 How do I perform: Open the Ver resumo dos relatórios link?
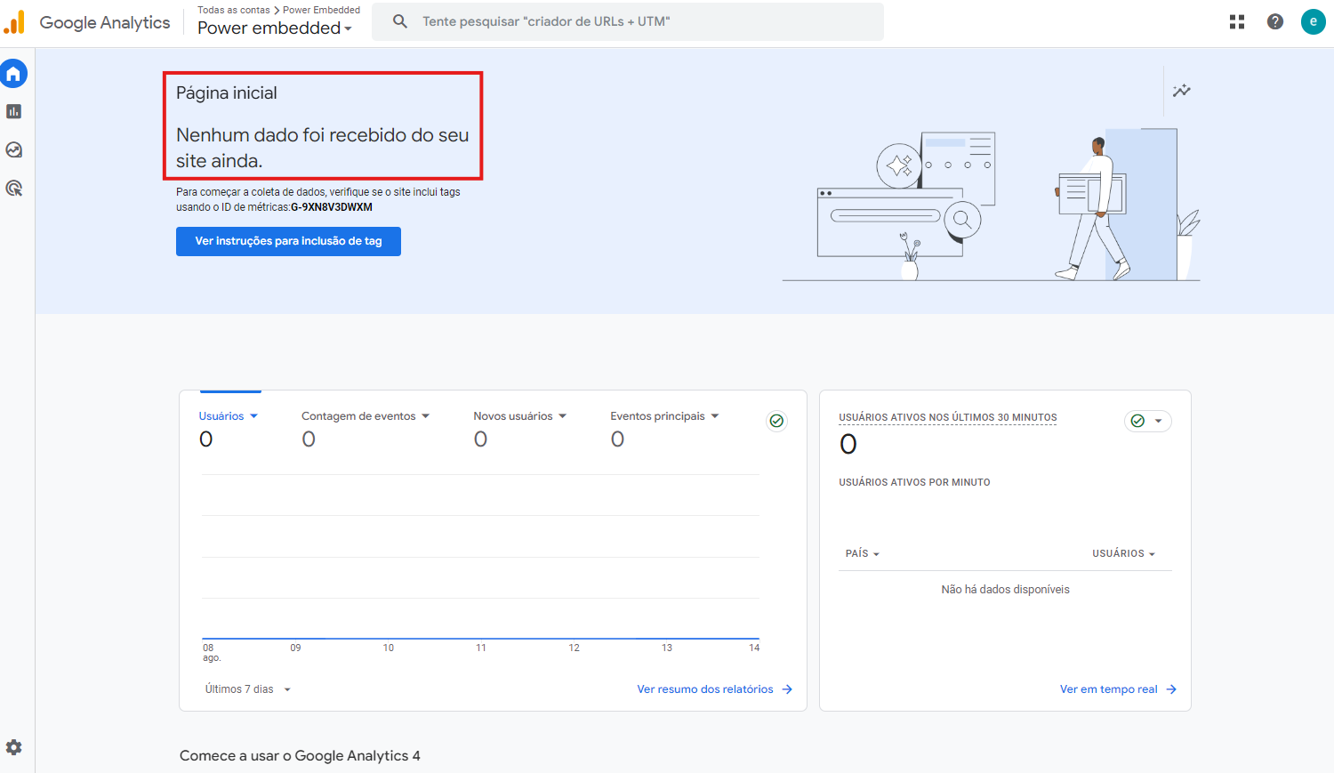point(714,689)
